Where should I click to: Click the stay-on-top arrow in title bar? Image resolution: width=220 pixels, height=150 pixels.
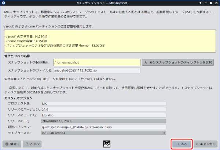(x=200, y=3)
